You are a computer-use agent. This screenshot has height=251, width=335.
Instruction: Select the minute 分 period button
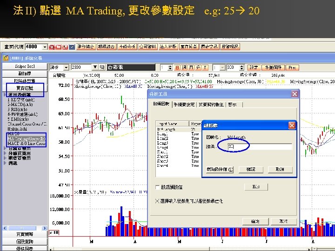pyautogui.click(x=198, y=68)
